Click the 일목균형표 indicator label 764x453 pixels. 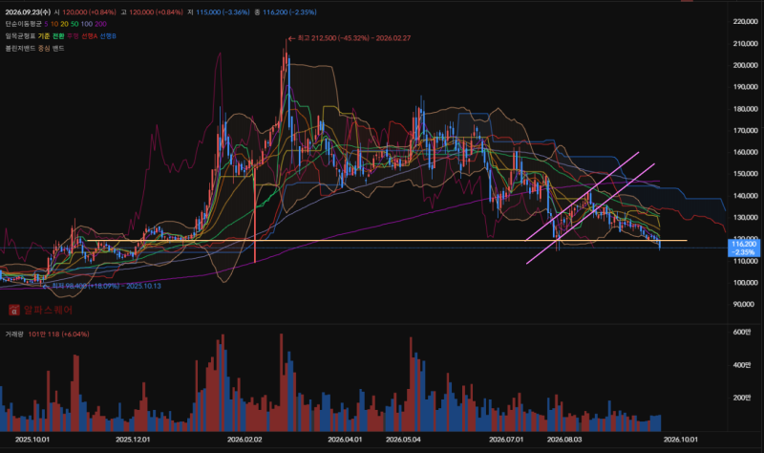pos(20,36)
